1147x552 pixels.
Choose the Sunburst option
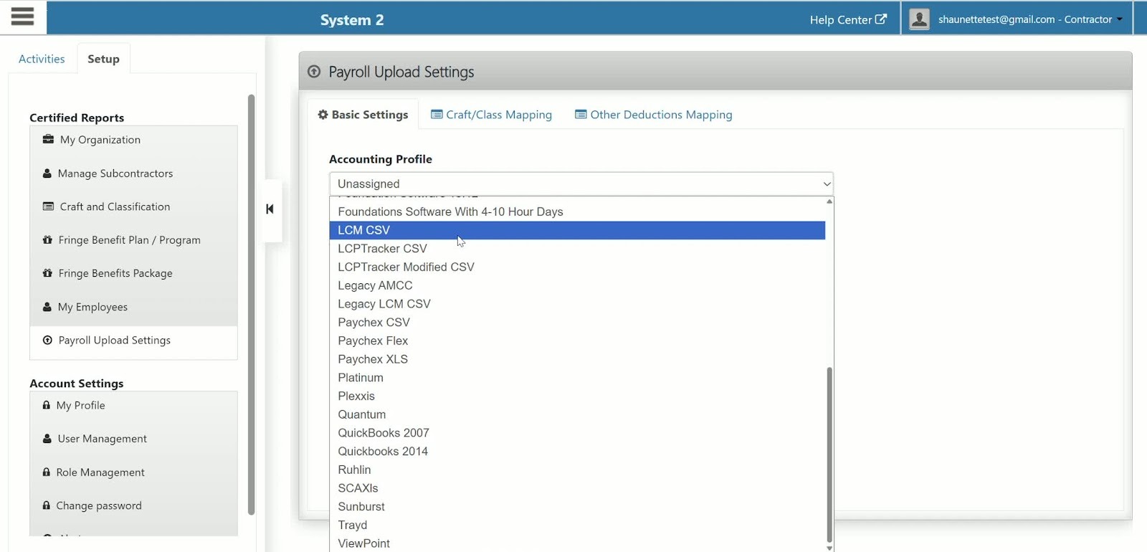(x=577, y=507)
